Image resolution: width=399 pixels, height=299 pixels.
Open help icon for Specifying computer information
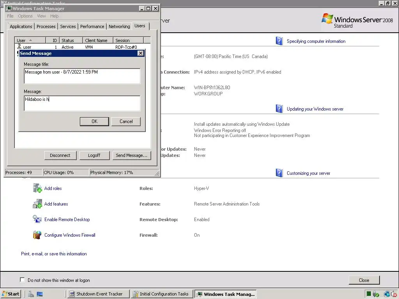(x=279, y=41)
